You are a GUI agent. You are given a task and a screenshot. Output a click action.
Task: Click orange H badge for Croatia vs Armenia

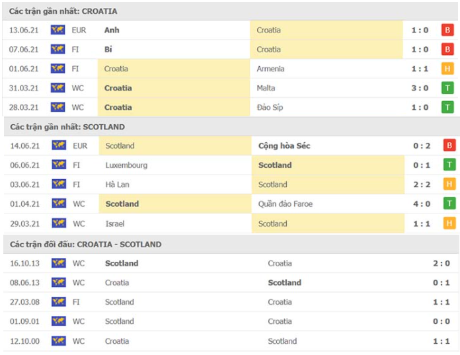(447, 69)
